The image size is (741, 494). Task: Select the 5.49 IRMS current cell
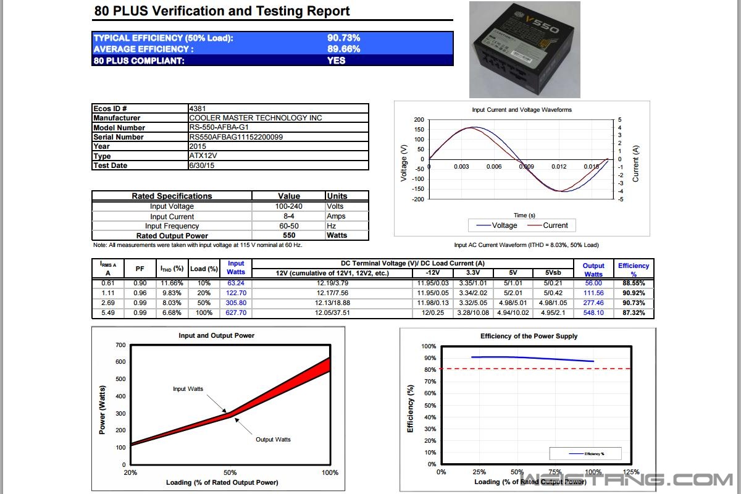tap(108, 313)
